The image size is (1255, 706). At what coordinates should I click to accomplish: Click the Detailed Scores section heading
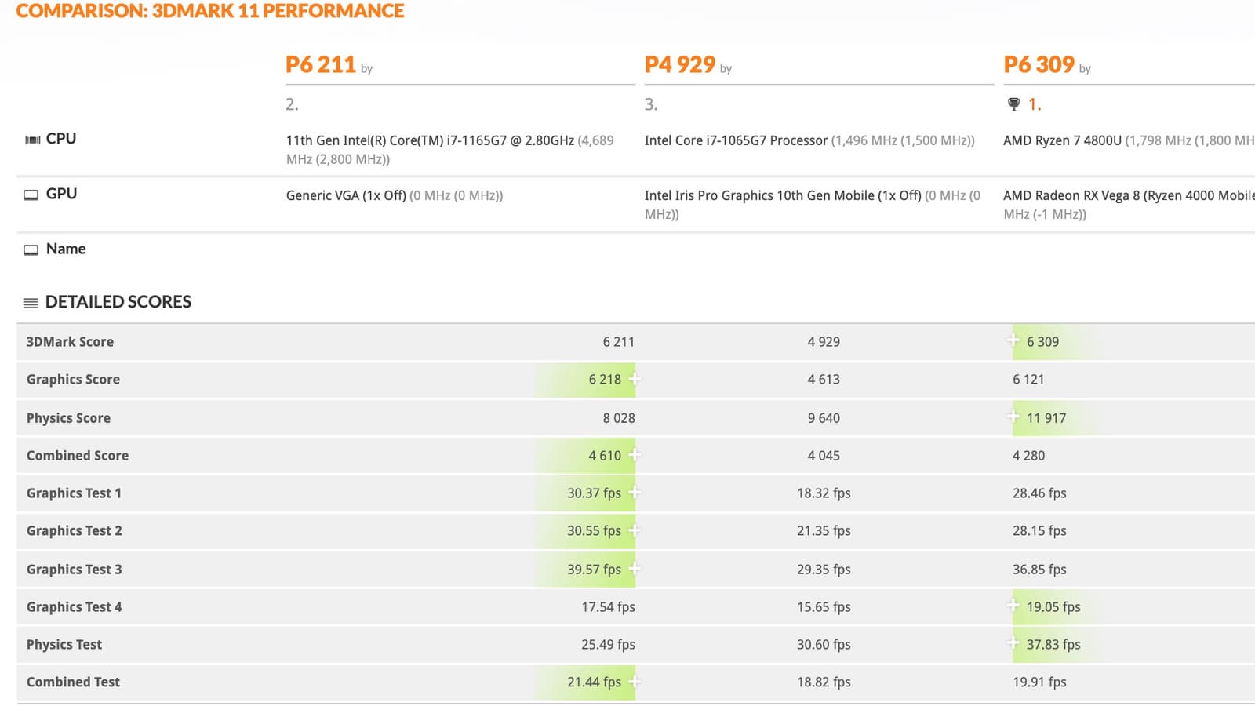tap(118, 302)
